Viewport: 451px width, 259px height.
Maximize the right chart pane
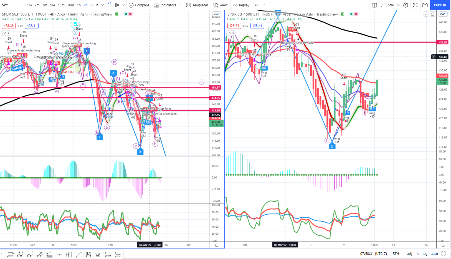point(432,14)
